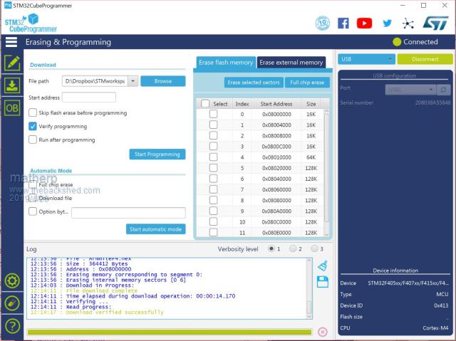The image size is (456, 341).
Task: Switch to the Erase external memory tab
Action: click(291, 63)
